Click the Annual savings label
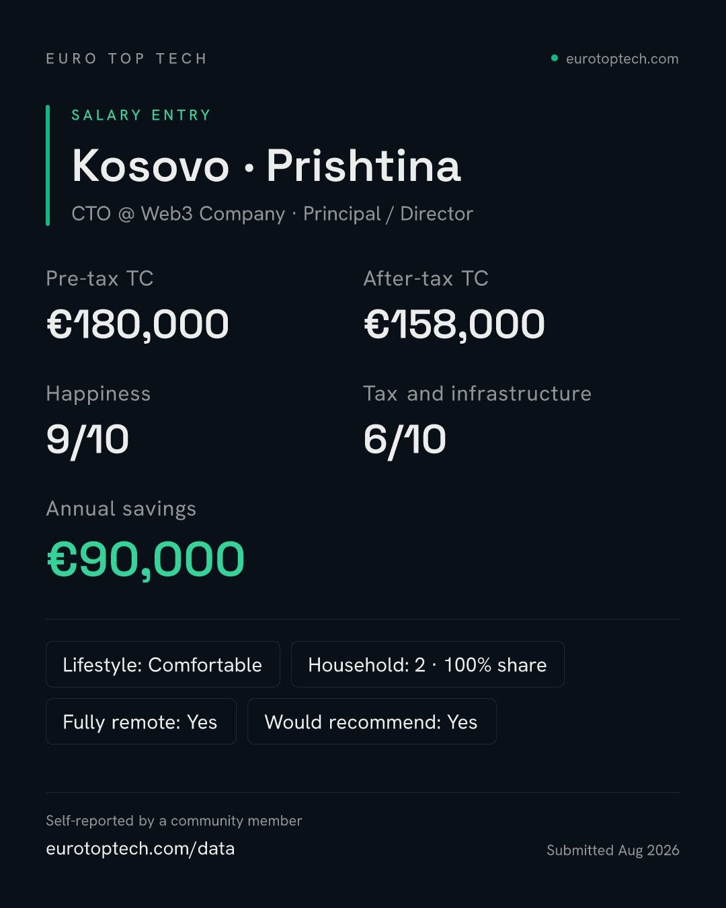 (x=121, y=509)
